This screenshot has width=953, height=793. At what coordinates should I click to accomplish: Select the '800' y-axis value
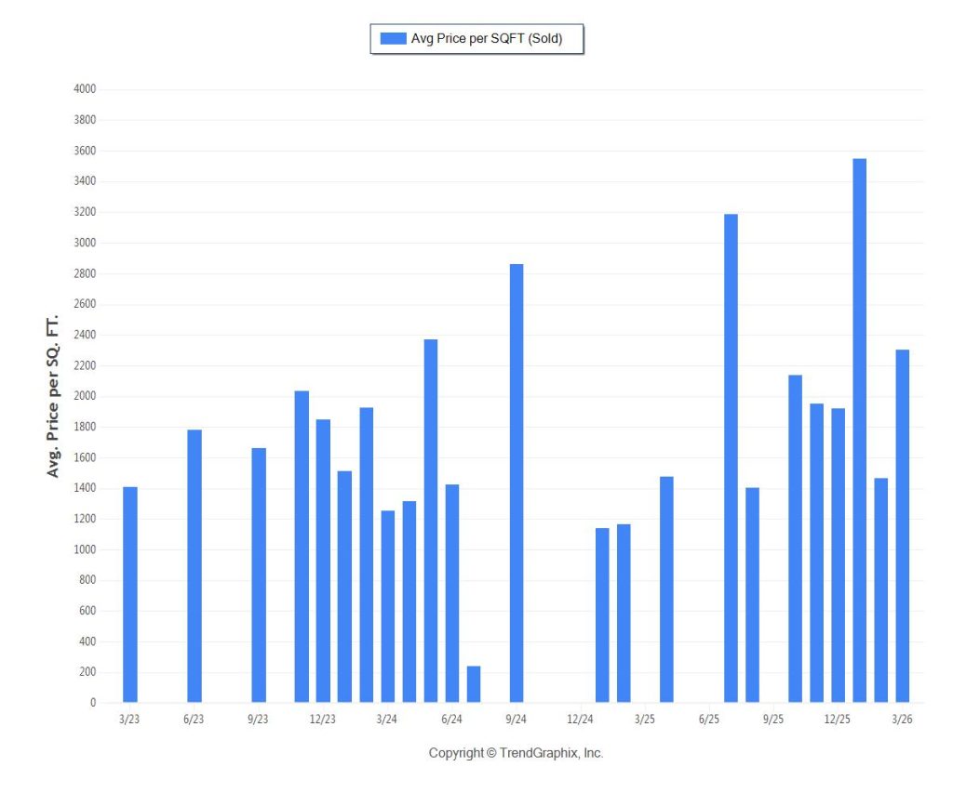(87, 580)
